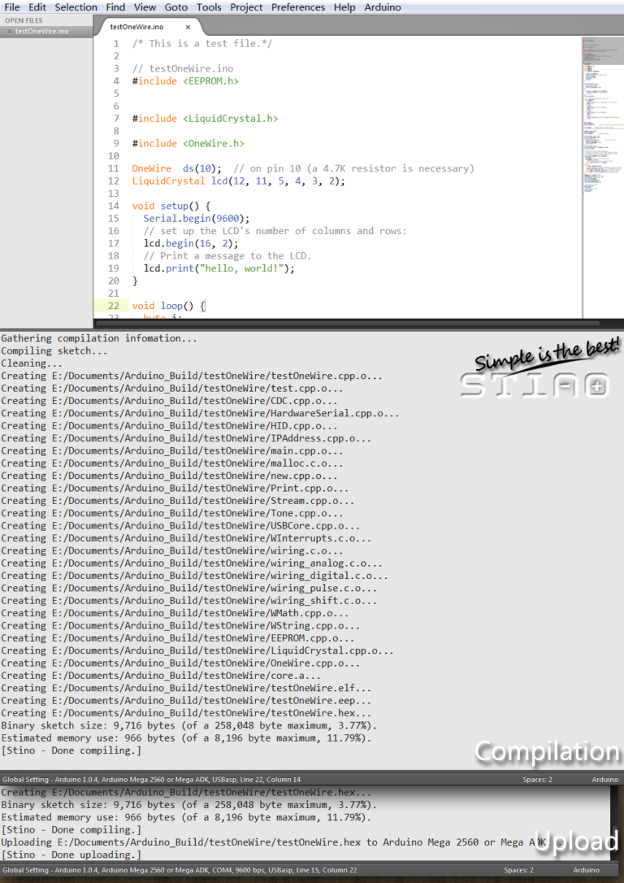
Task: Open the File menu
Action: tap(12, 7)
